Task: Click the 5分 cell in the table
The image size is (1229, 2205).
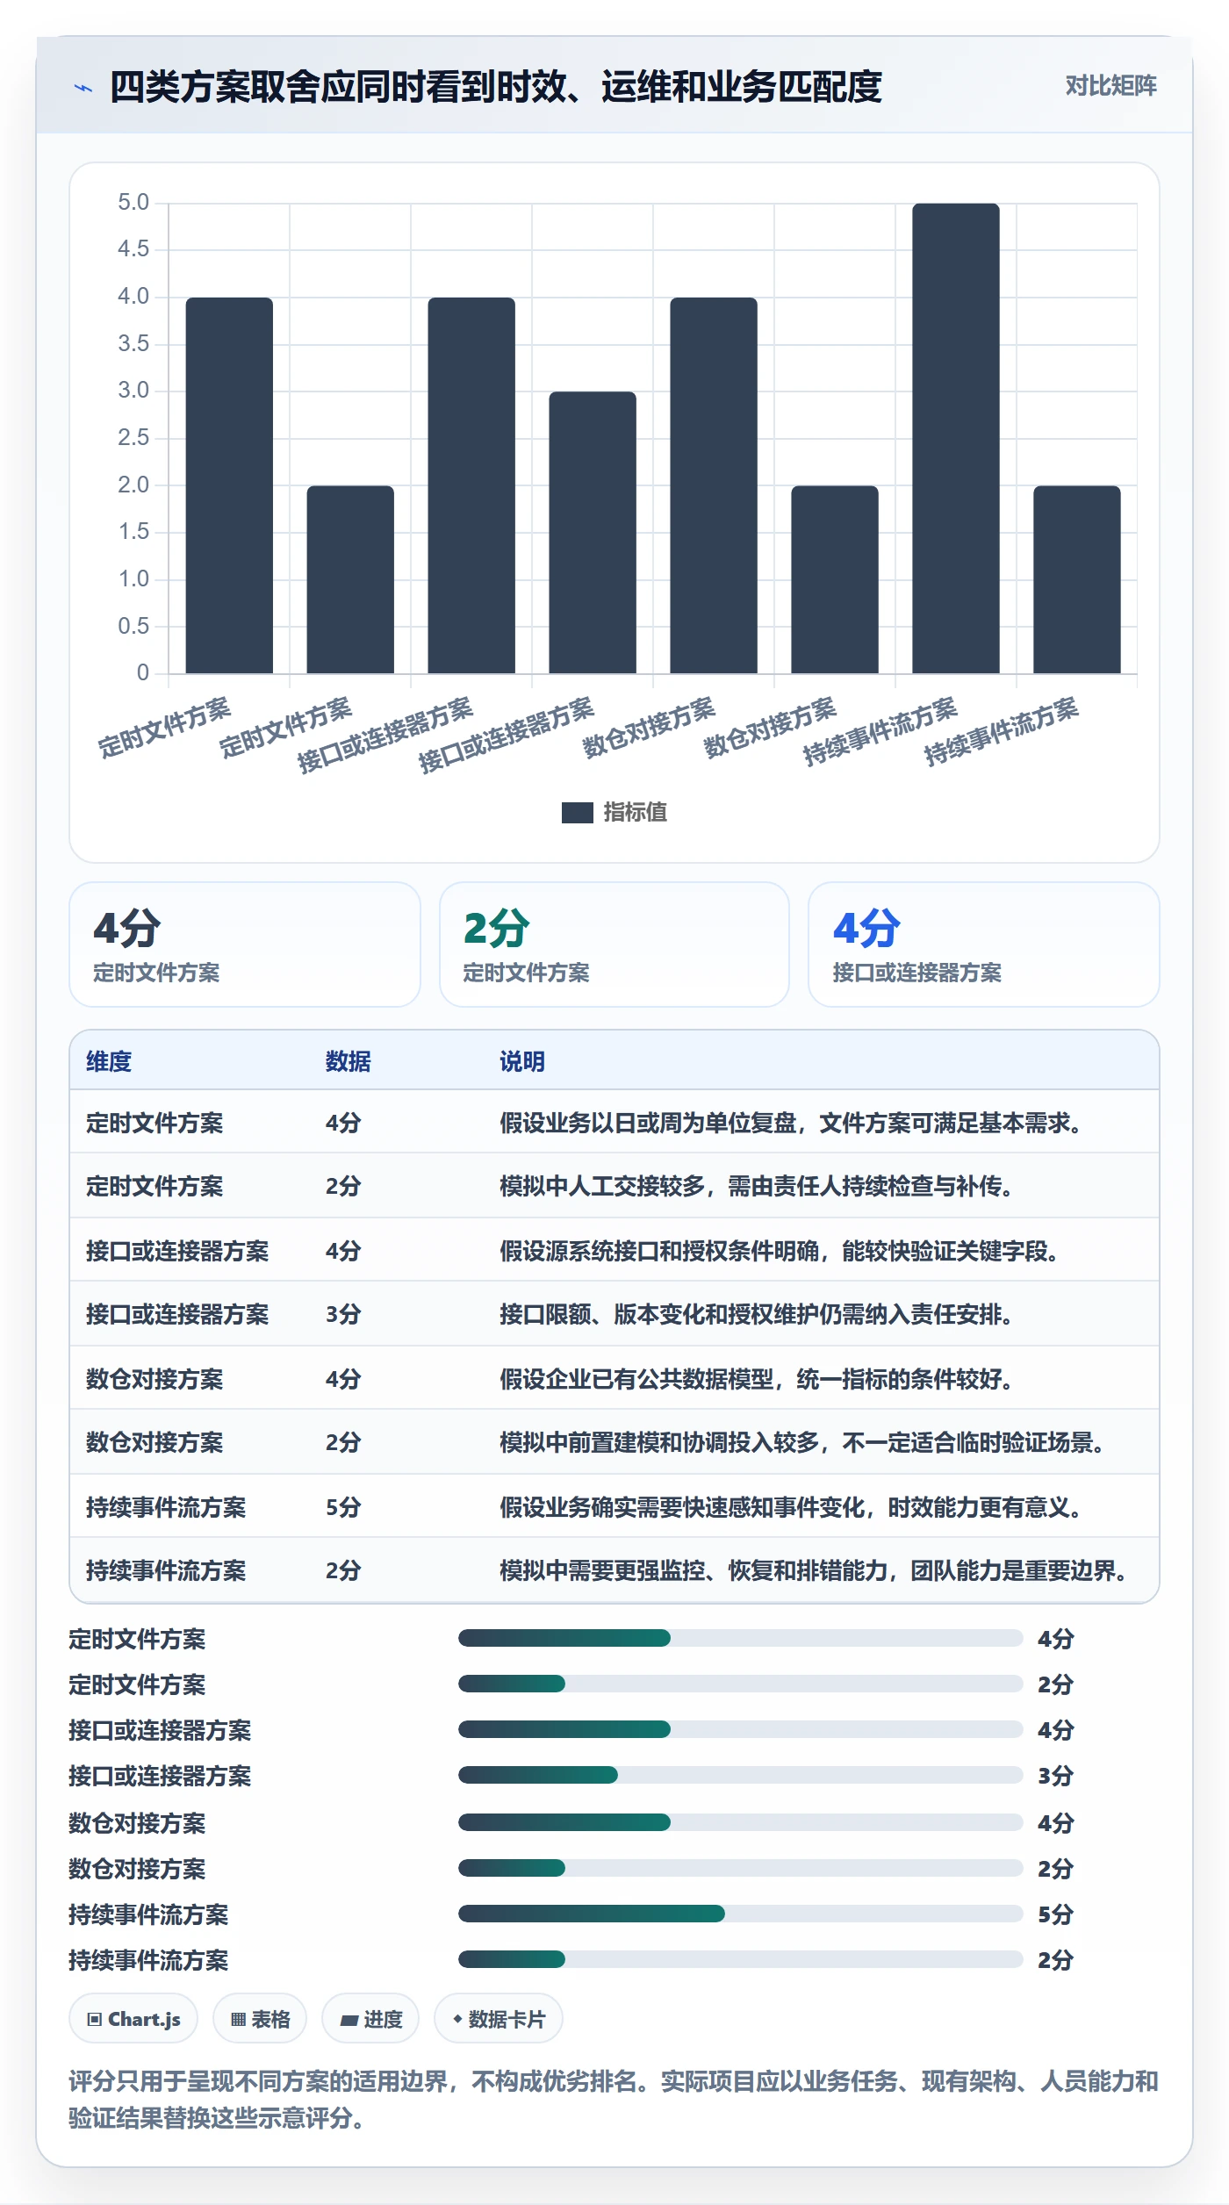Action: pyautogui.click(x=343, y=1507)
